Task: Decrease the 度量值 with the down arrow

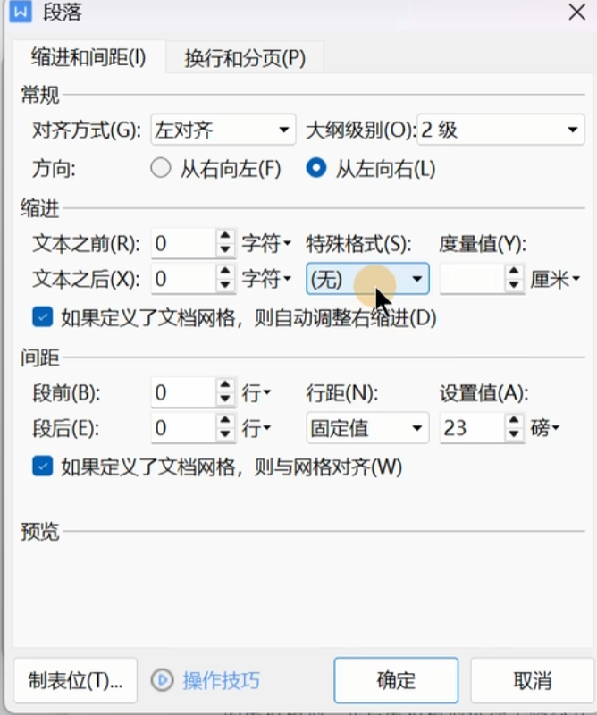Action: (514, 285)
